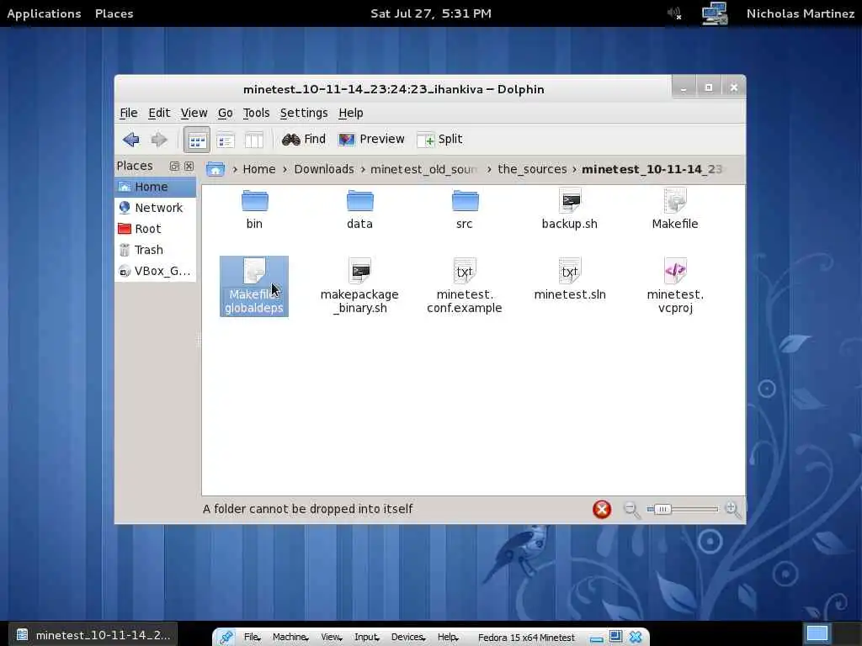Float the Places panel with the undock icon

pos(174,166)
